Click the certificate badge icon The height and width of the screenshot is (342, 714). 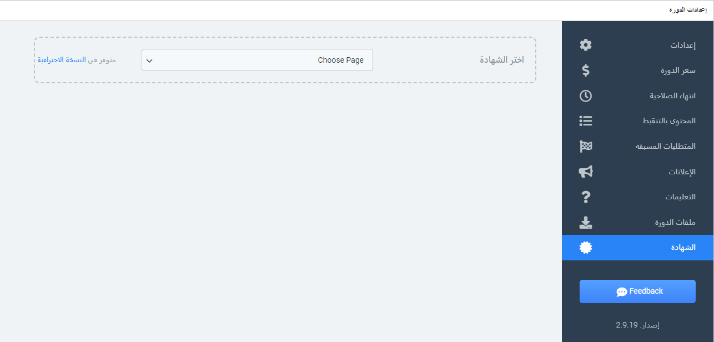pos(586,248)
